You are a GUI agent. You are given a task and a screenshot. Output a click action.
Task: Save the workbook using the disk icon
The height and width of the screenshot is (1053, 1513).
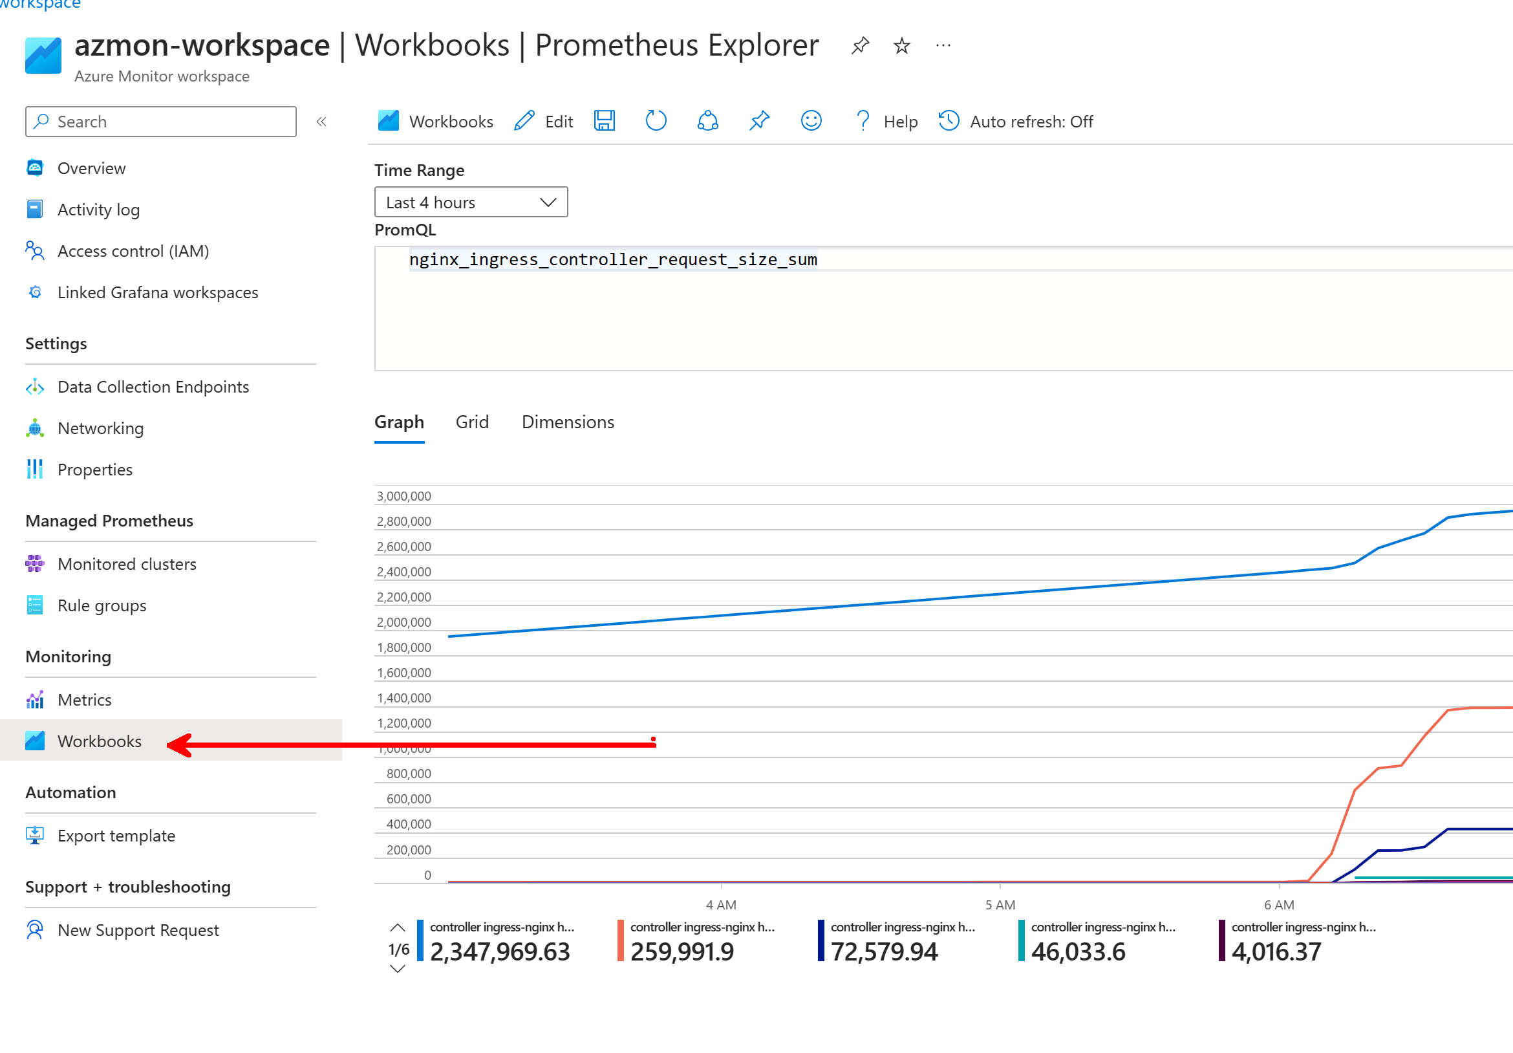(605, 121)
